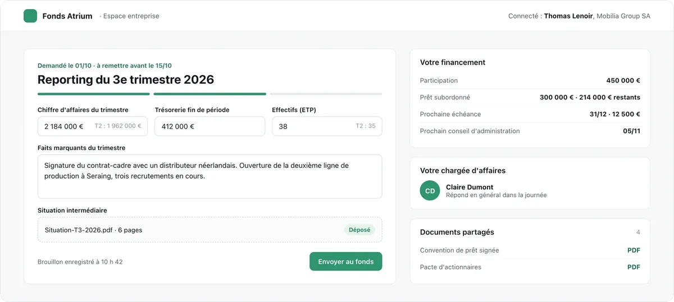Edit the Trésorerie fin de période field
The image size is (674, 302).
210,126
